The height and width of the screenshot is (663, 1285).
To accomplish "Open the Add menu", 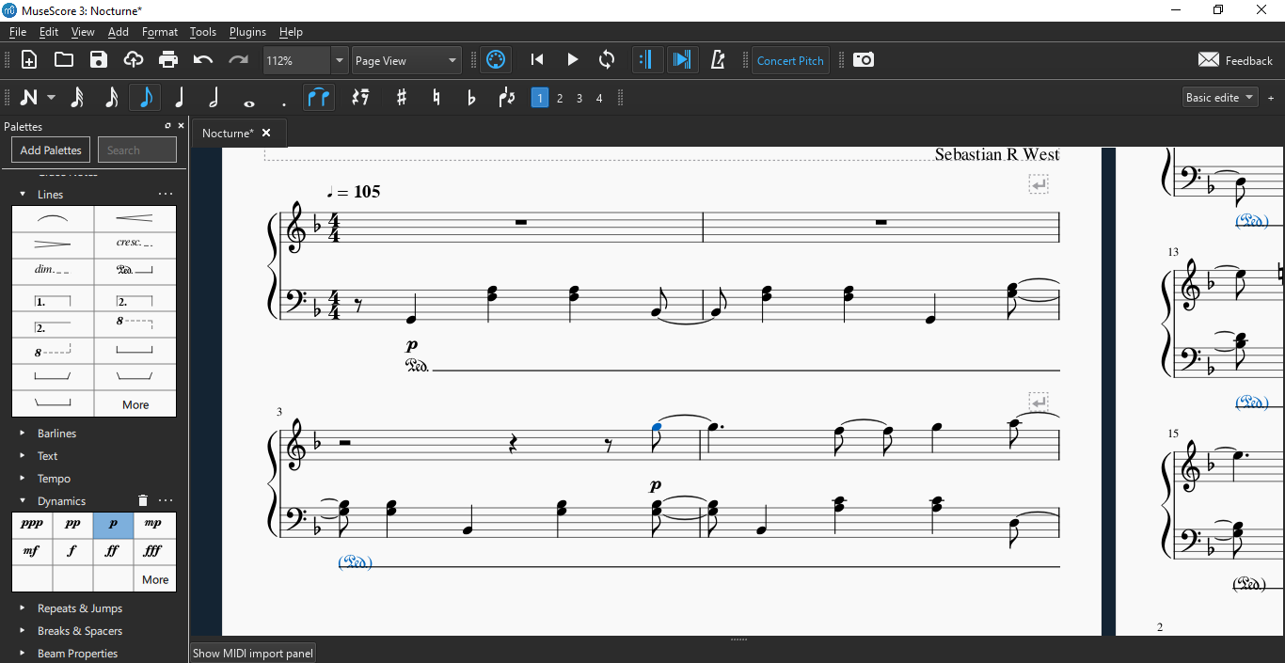I will click(119, 32).
